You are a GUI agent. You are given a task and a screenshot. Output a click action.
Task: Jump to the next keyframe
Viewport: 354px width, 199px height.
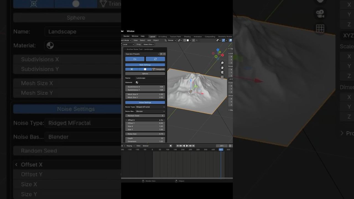[x=190, y=146]
